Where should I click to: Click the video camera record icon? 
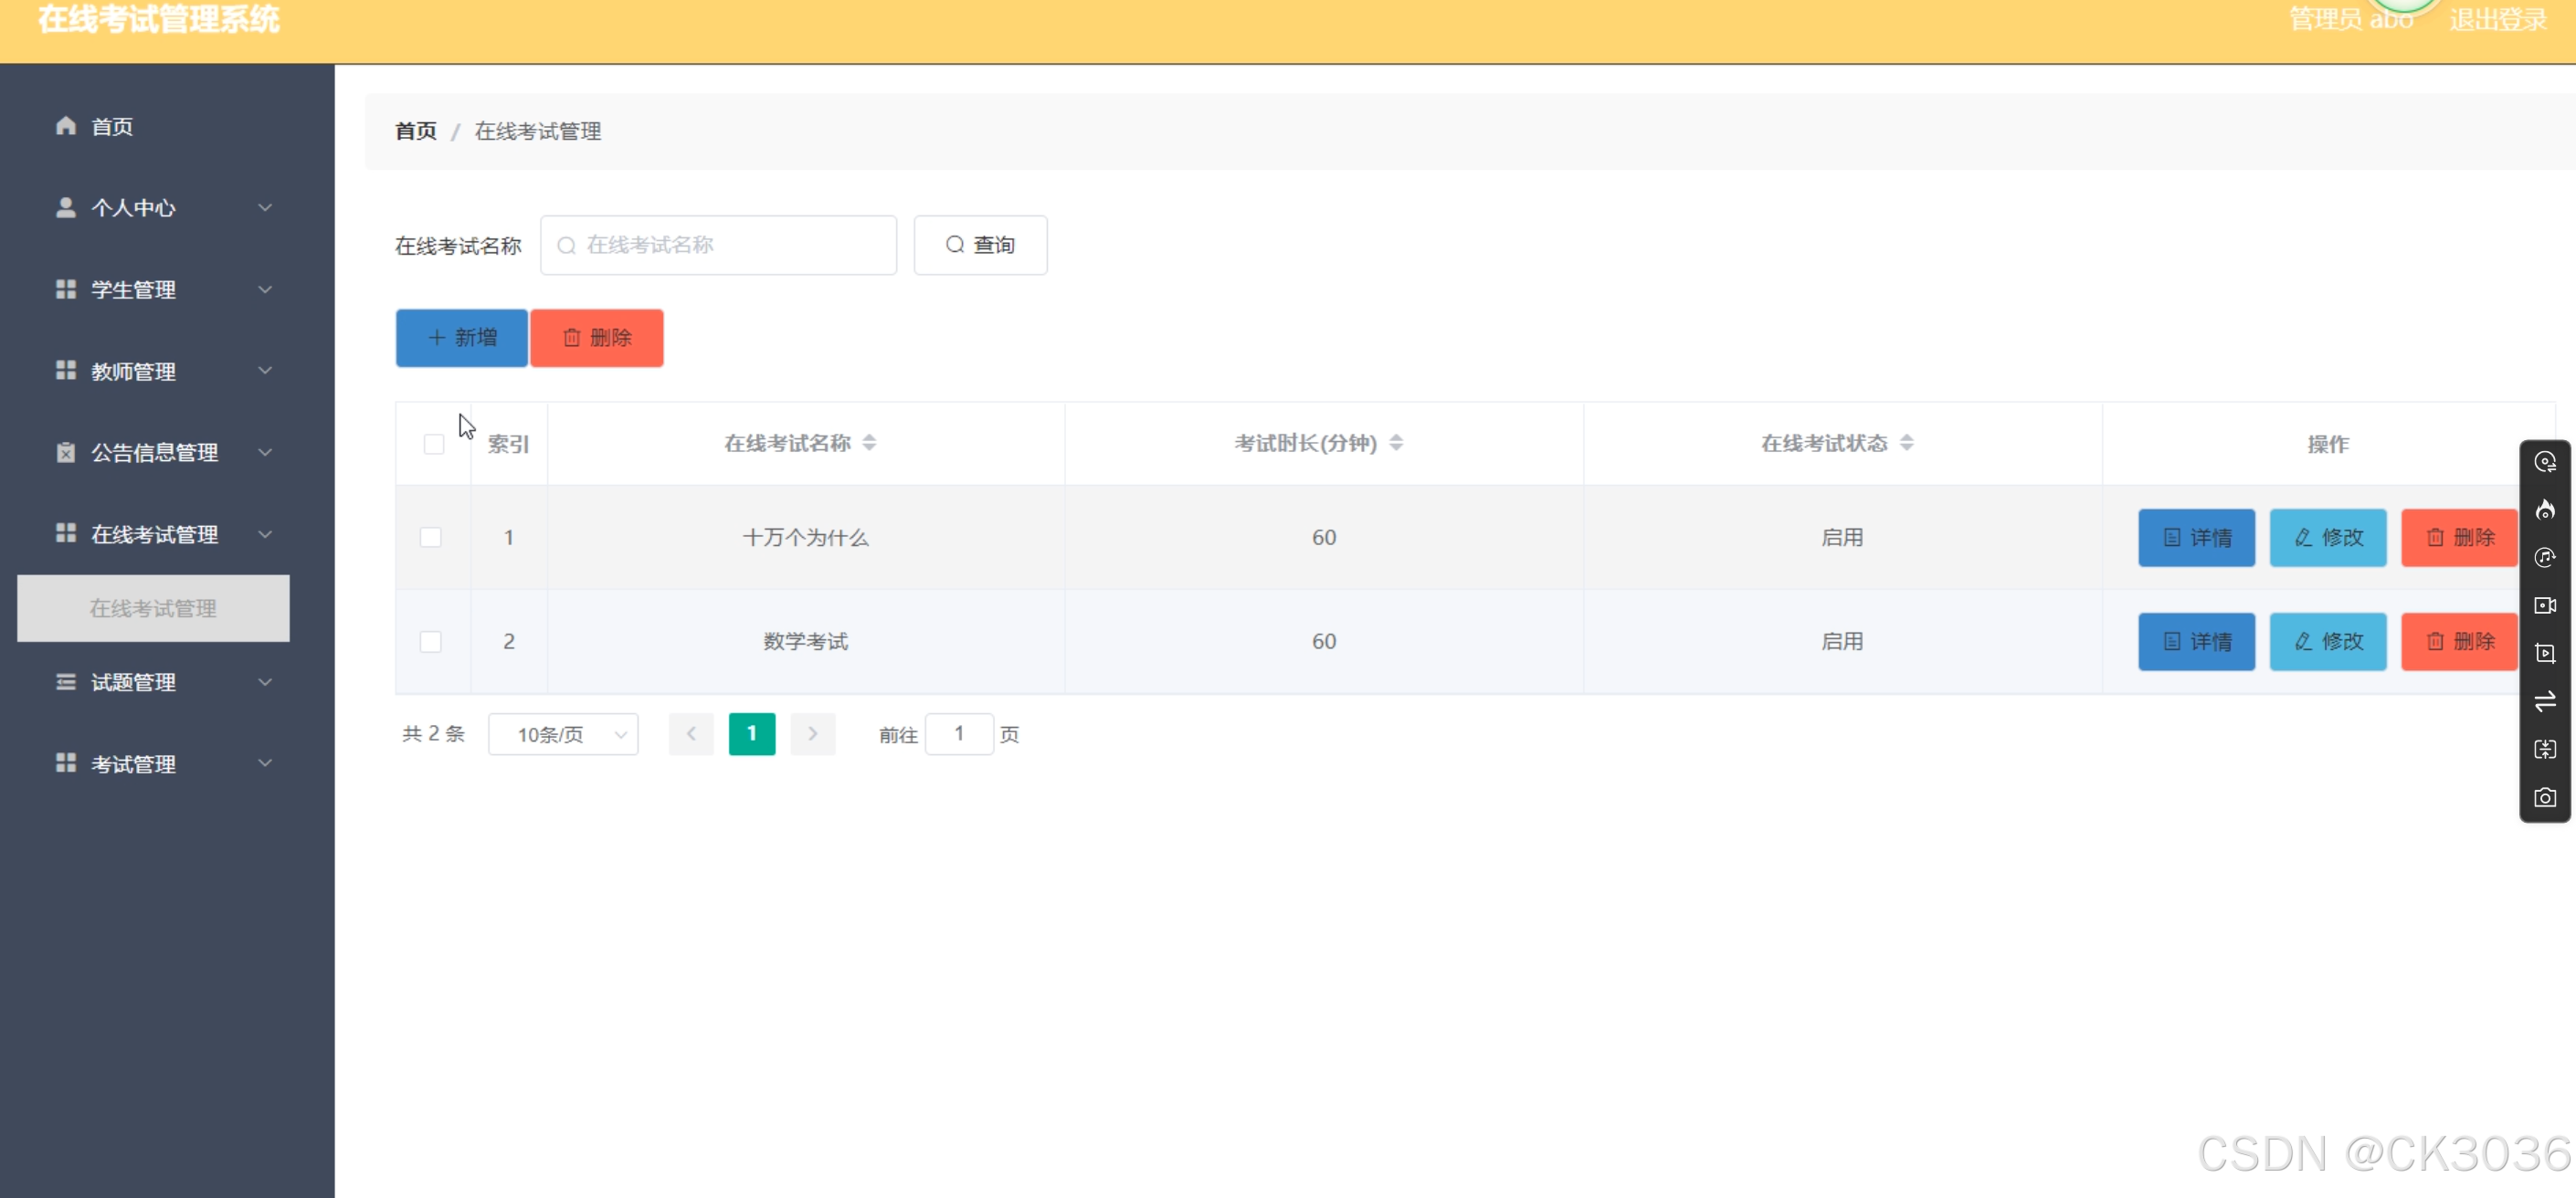(2544, 606)
